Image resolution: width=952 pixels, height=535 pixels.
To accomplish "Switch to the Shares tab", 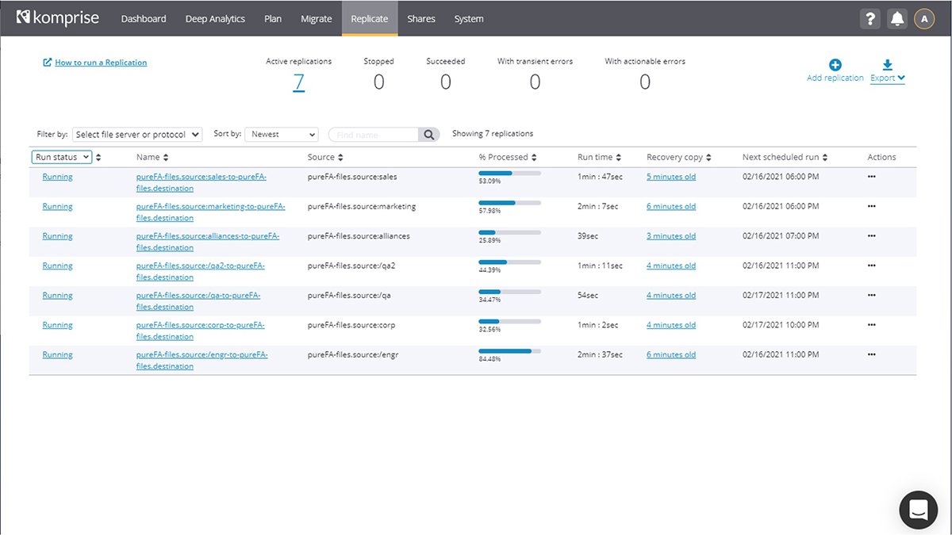I will coord(420,18).
